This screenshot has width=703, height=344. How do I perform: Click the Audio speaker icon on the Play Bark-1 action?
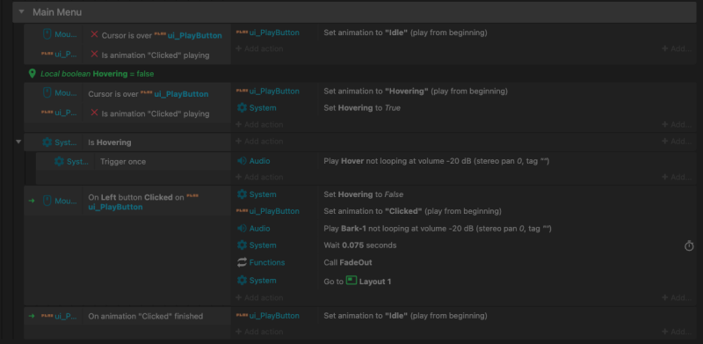click(242, 228)
